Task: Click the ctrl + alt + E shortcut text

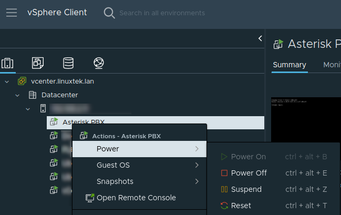Action: coord(306,173)
